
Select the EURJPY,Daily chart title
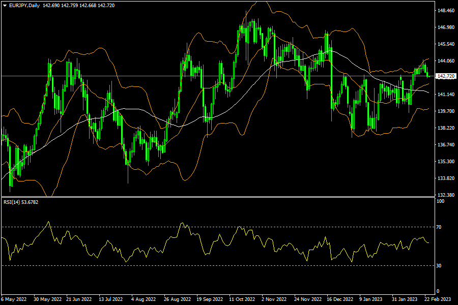pos(24,6)
